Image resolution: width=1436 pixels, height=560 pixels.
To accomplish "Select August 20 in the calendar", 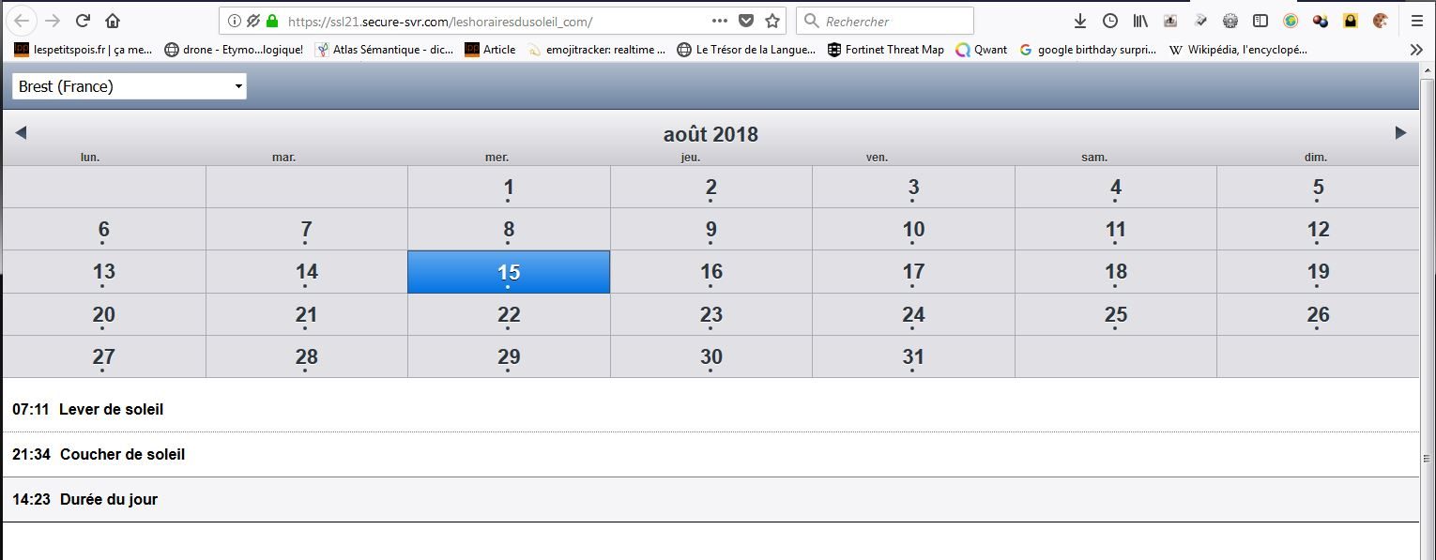I will tap(103, 314).
